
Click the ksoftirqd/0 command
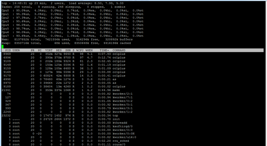point(123,126)
